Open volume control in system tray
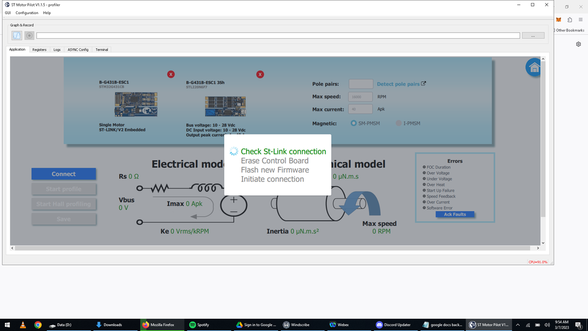Viewport: 588px width, 331px height. pyautogui.click(x=547, y=325)
